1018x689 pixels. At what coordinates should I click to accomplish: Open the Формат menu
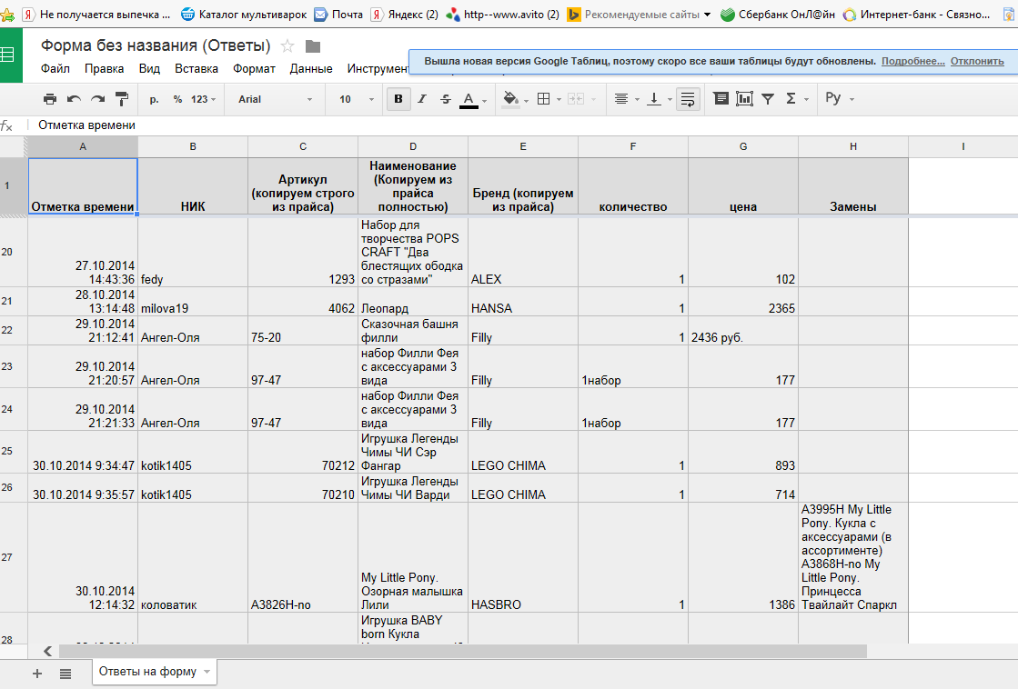[x=254, y=68]
